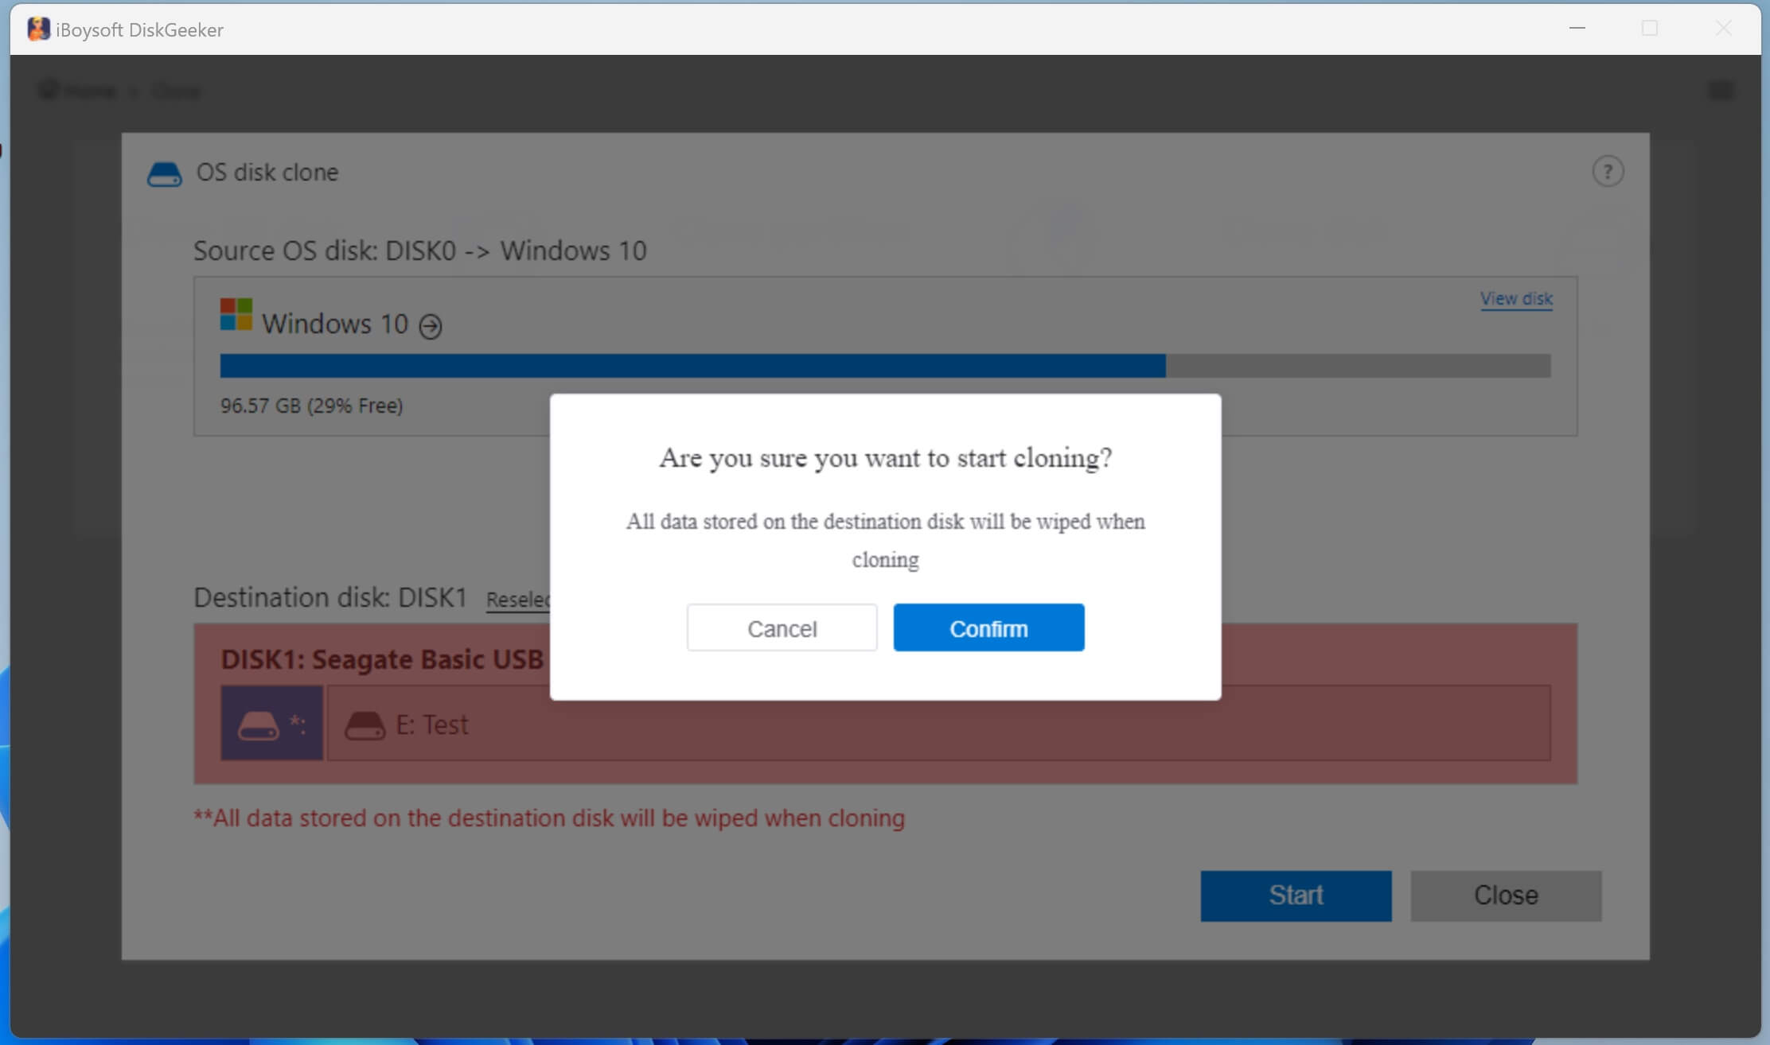Click the arrow icon next to Windows 10
The image size is (1770, 1045).
(431, 326)
